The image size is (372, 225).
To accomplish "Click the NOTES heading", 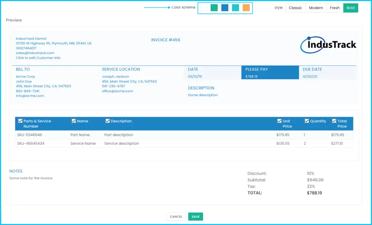I will coord(16,171).
